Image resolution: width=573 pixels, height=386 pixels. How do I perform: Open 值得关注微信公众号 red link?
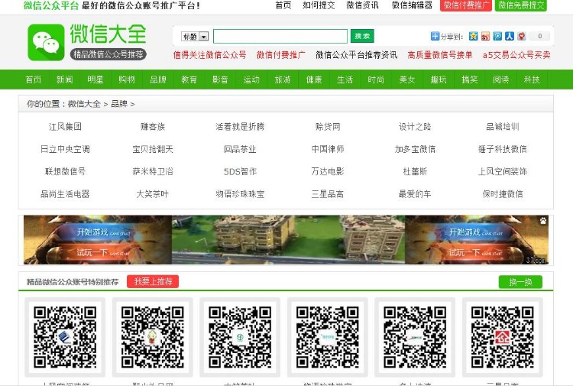[210, 55]
